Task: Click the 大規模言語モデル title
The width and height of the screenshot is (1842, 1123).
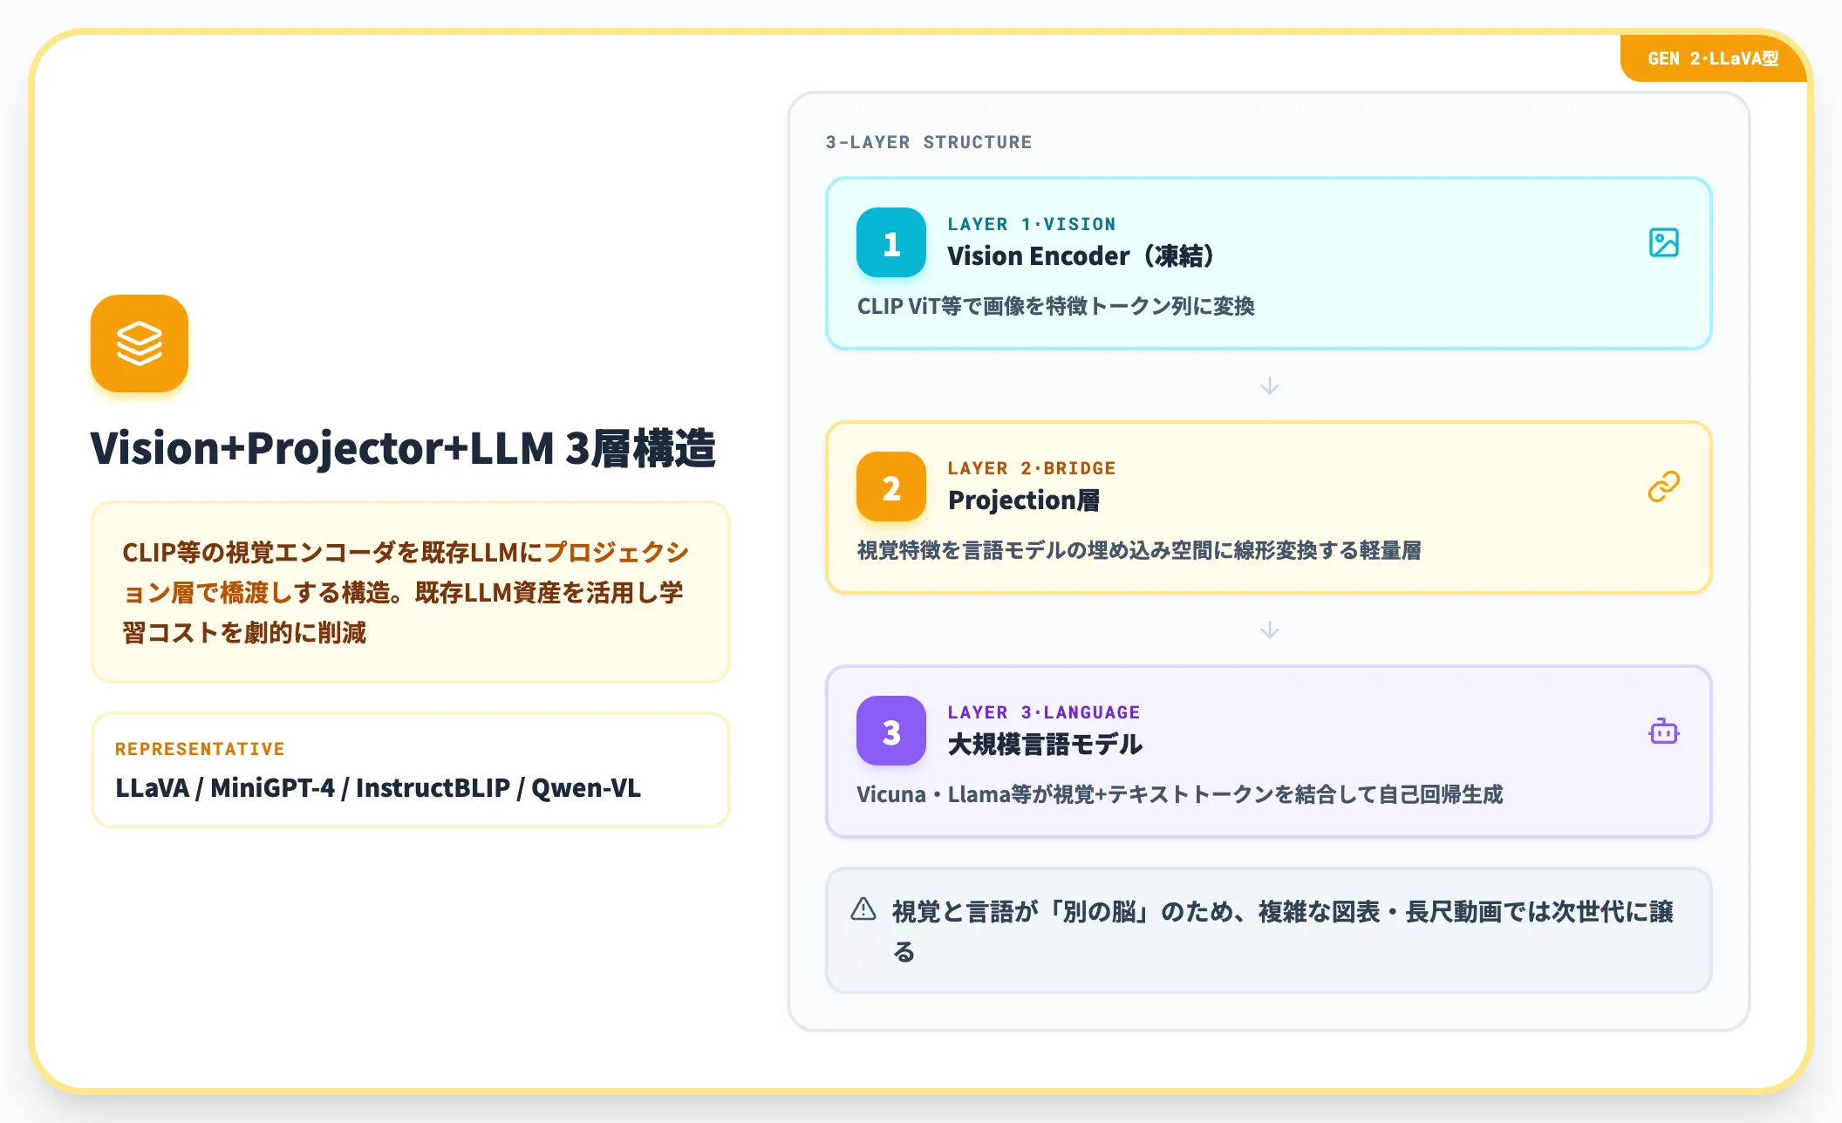Action: click(x=1045, y=744)
